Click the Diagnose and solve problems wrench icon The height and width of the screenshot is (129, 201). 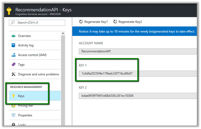(13, 74)
